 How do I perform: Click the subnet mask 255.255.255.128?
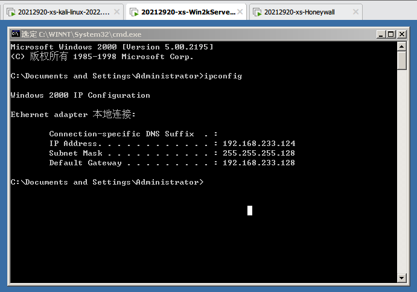click(x=259, y=153)
